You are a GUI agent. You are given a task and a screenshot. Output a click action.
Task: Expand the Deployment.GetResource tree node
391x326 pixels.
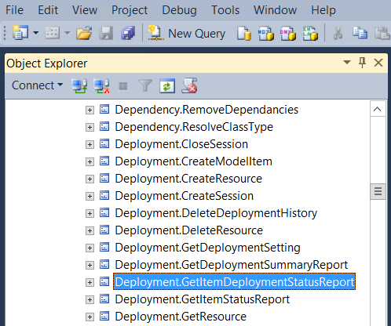[x=90, y=317]
